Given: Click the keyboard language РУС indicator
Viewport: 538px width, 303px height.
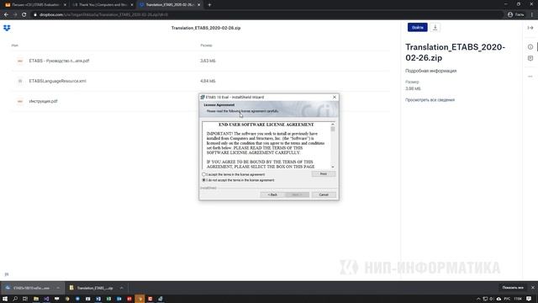Looking at the screenshot, I should (507, 299).
